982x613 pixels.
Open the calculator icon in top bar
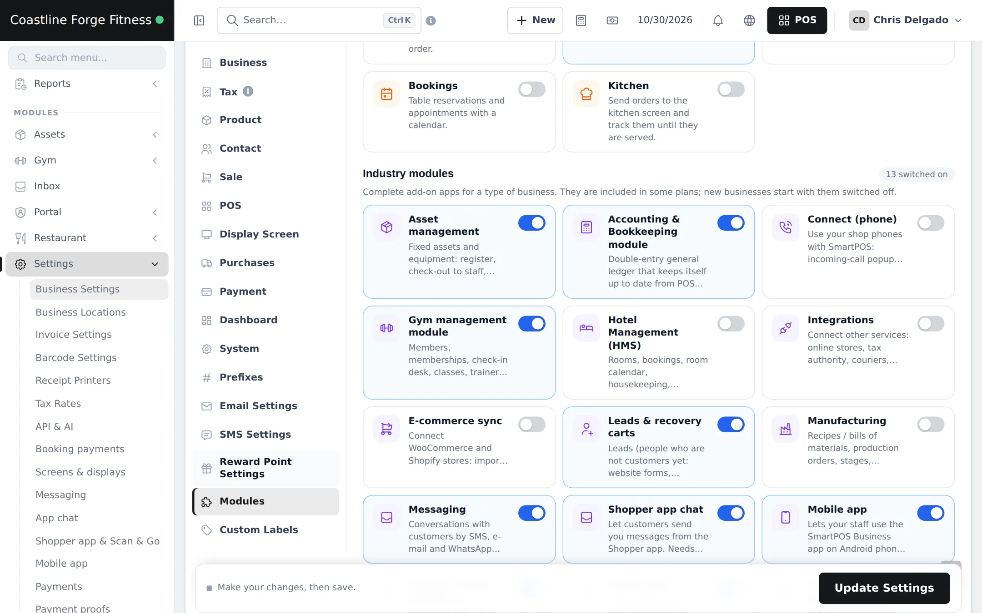[581, 20]
